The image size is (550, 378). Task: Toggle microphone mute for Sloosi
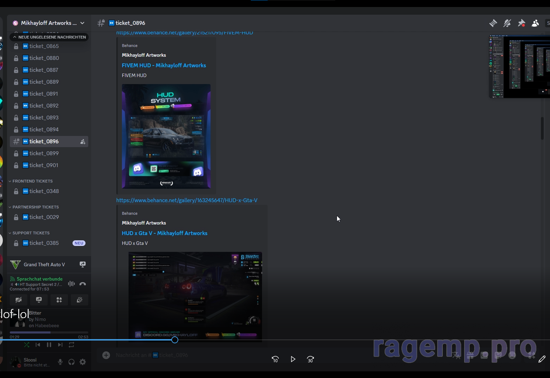click(60, 362)
